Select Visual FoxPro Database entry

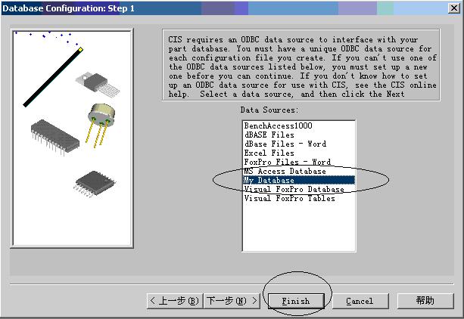point(299,189)
